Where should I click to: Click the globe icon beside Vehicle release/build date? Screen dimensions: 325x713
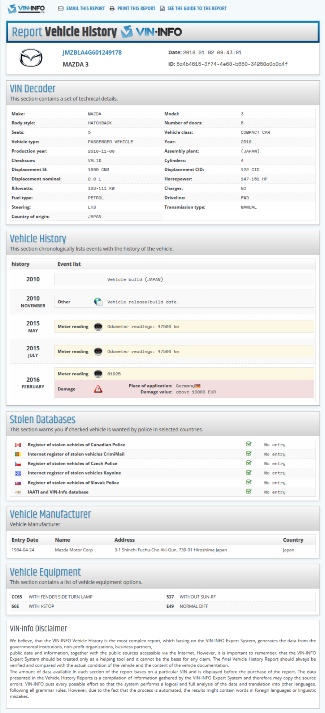click(x=98, y=302)
